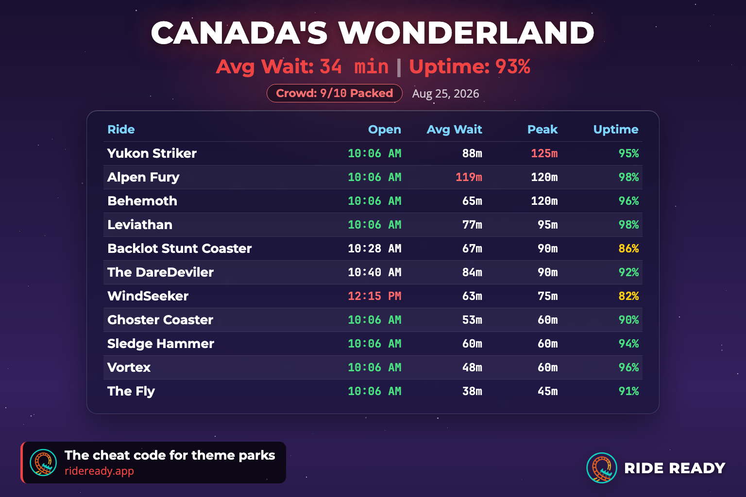The height and width of the screenshot is (497, 746).
Task: Sort by the Open column header
Action: tap(385, 130)
